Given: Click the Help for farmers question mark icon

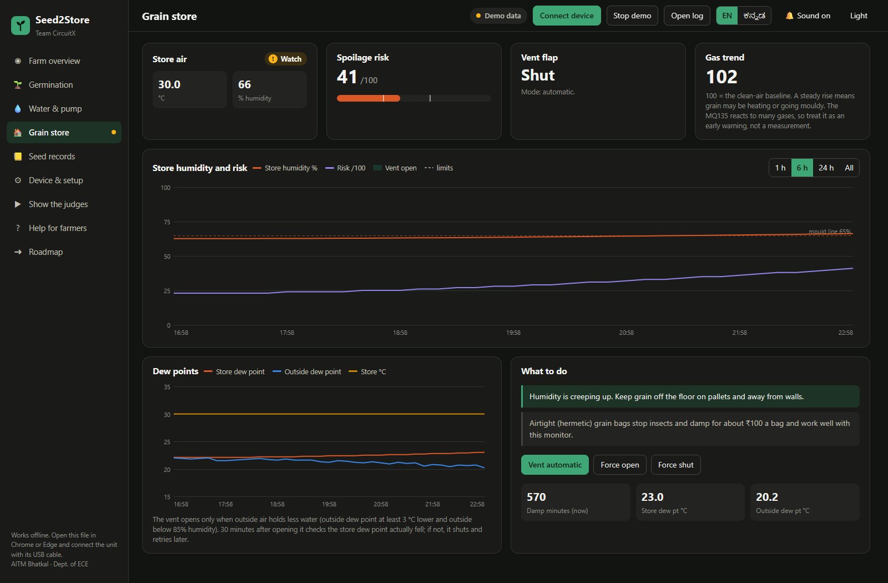Looking at the screenshot, I should [18, 228].
